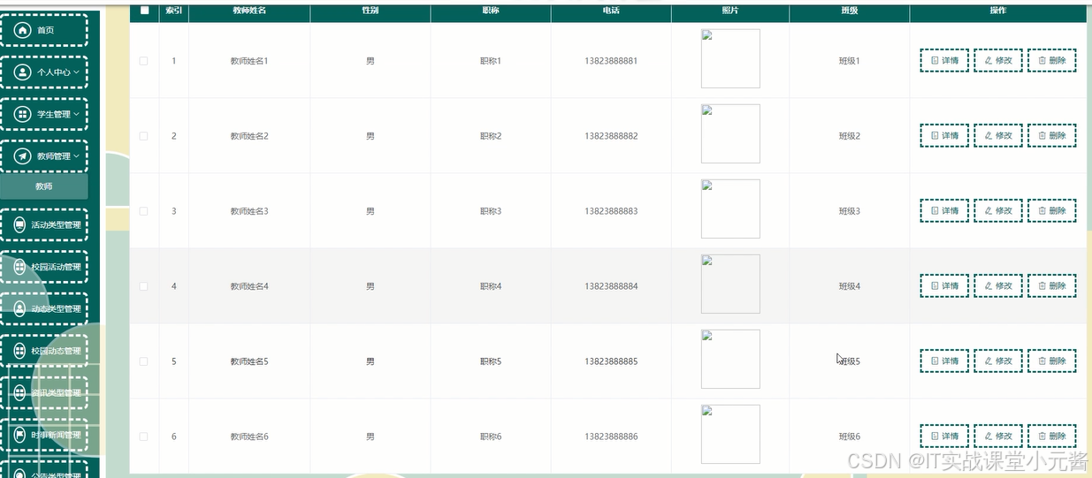Click 修改 for 教师姓名5
Screen dimensions: 1092x478
tap(998, 361)
